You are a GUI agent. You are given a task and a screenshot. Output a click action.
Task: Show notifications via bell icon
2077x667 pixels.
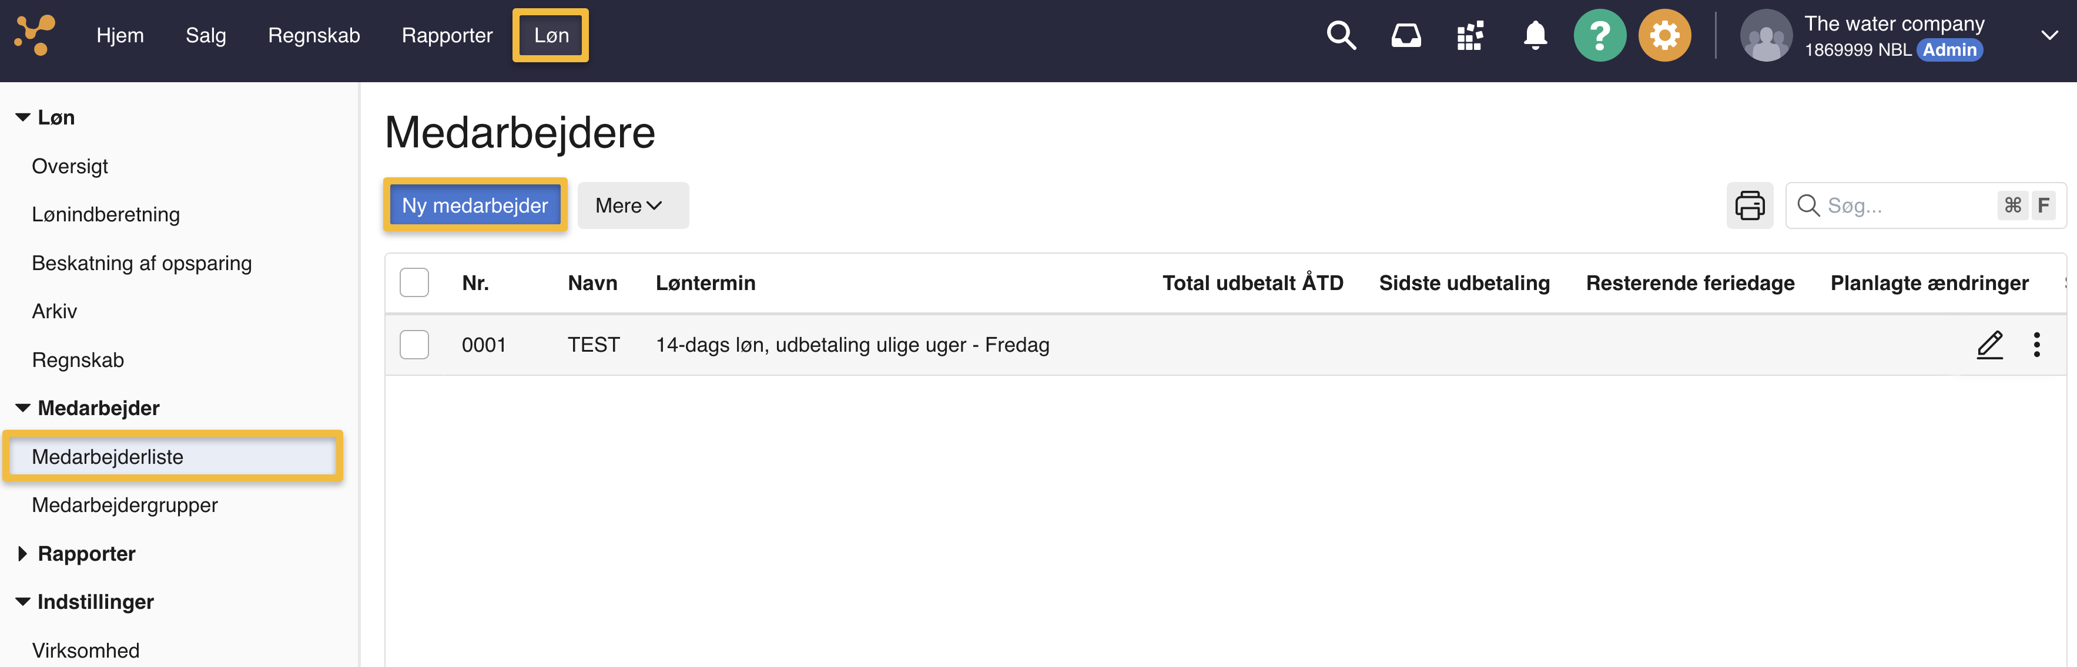click(1535, 35)
